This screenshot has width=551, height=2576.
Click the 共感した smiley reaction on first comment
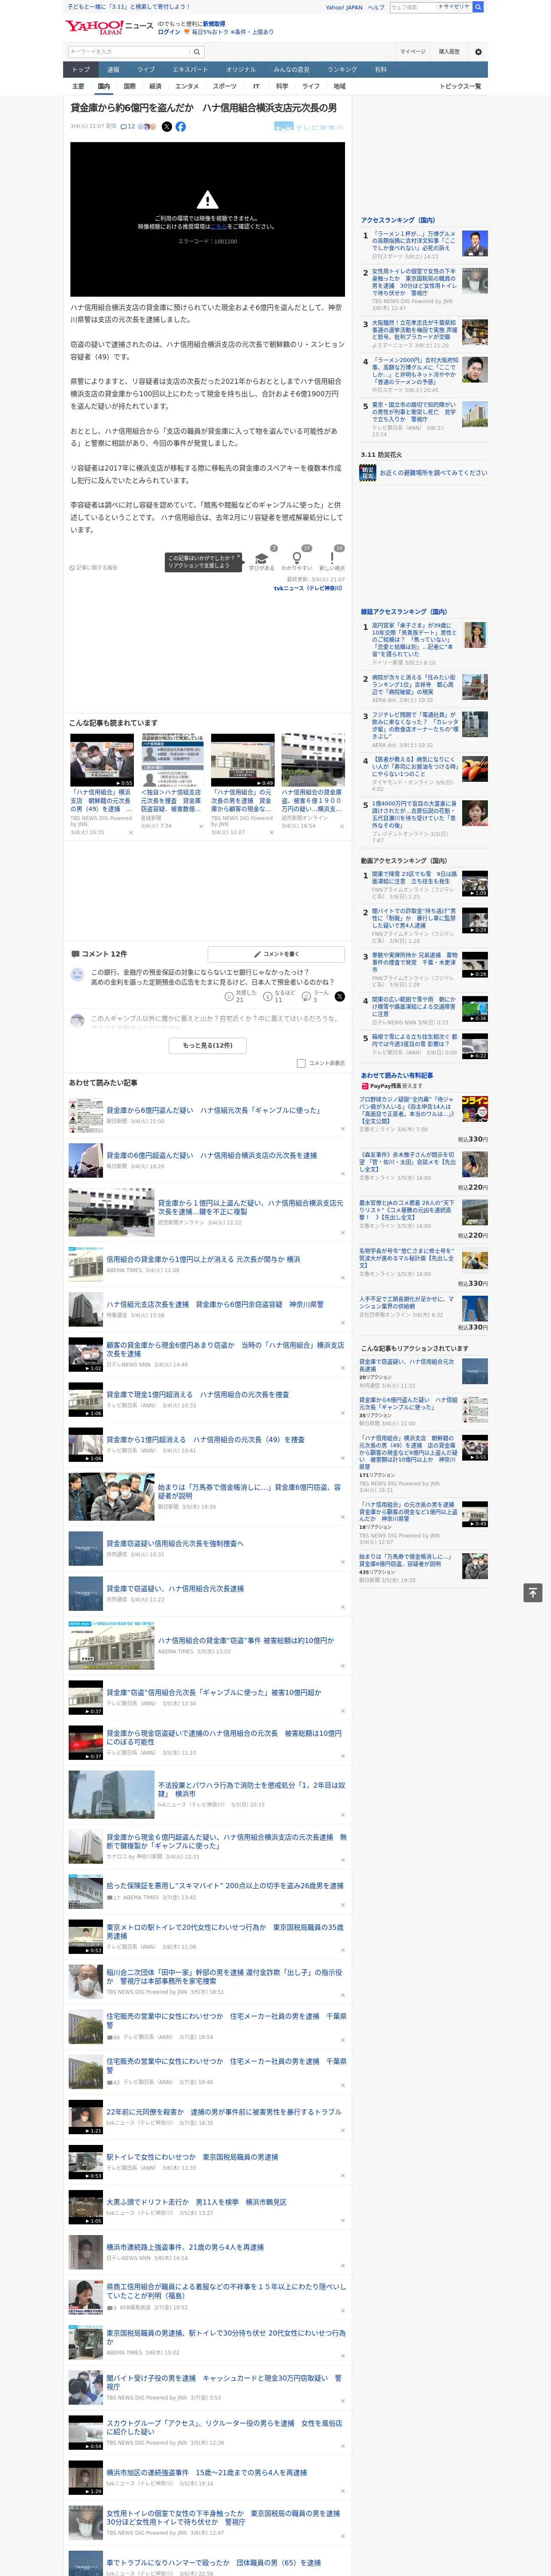tap(229, 997)
